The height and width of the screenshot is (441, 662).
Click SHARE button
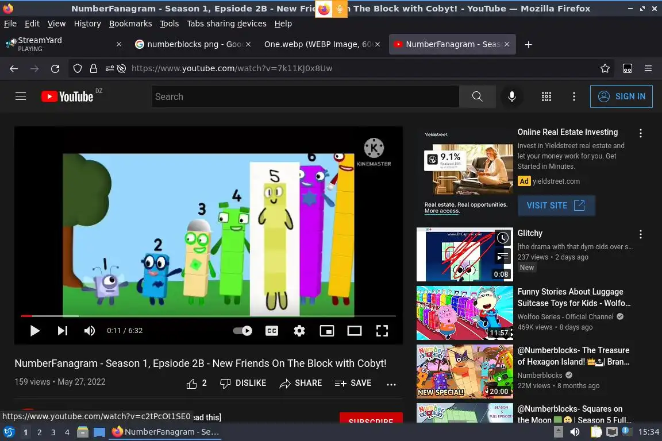(x=301, y=383)
